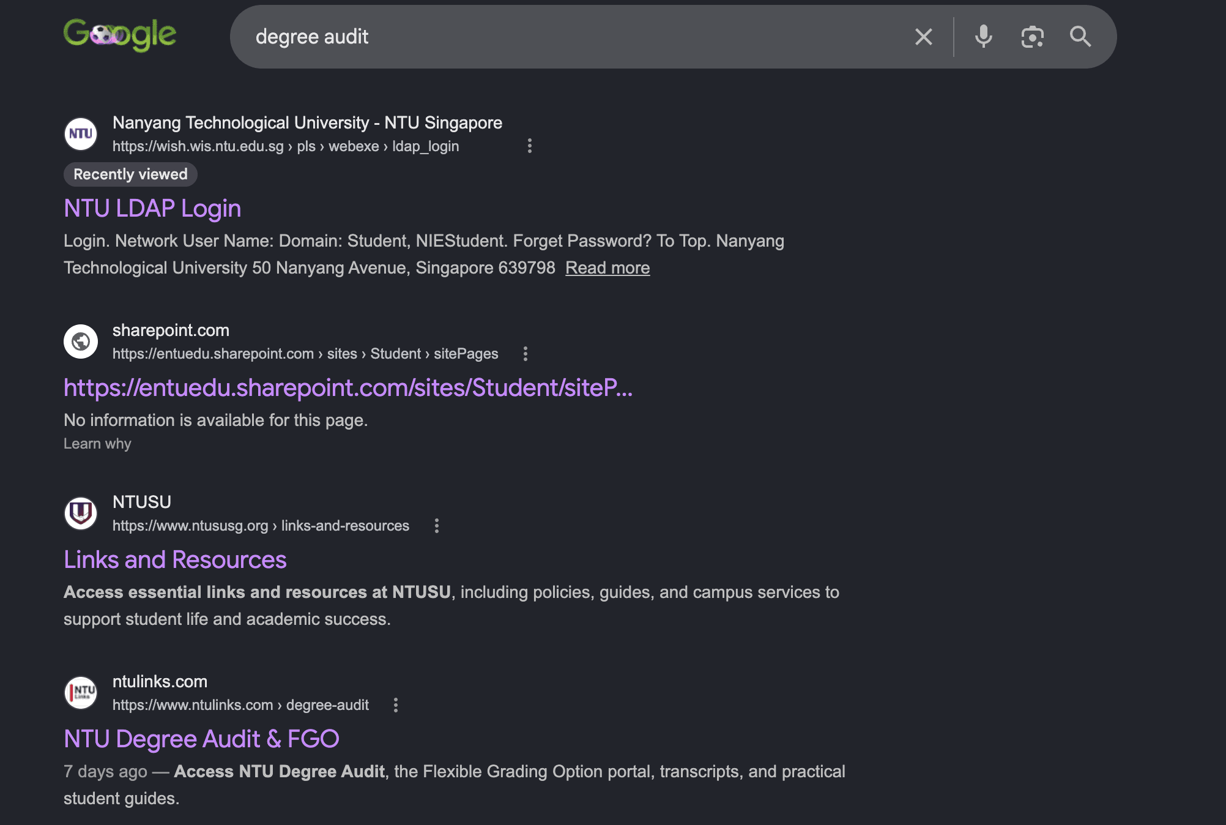Click the 'sharepoint.com' site name
The image size is (1226, 825).
click(171, 330)
